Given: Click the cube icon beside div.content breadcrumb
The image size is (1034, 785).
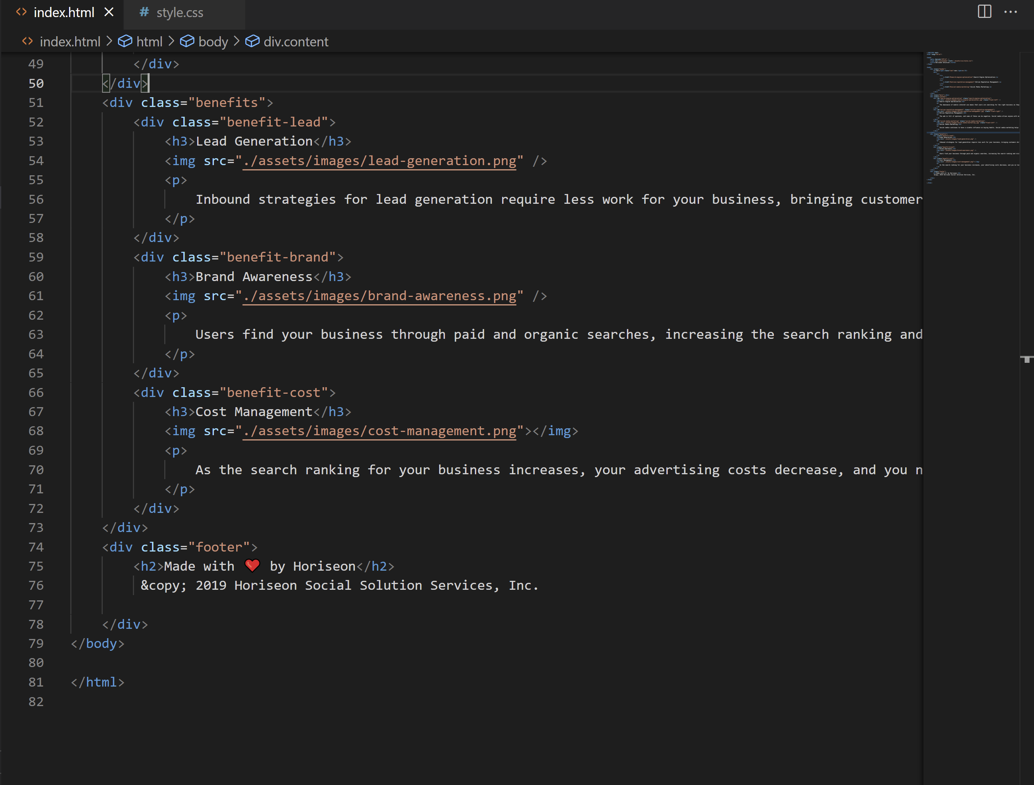Looking at the screenshot, I should pos(253,41).
